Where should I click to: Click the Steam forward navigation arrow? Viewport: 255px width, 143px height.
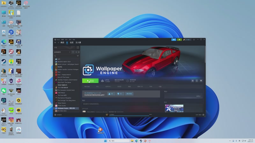point(58,43)
